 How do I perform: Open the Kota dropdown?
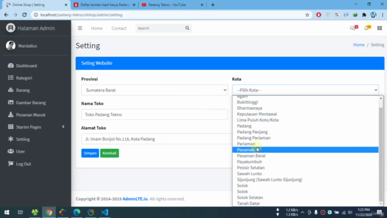point(305,90)
